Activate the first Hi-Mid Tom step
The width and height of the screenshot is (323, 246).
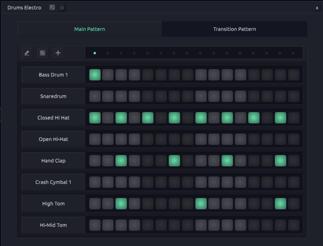(95, 225)
